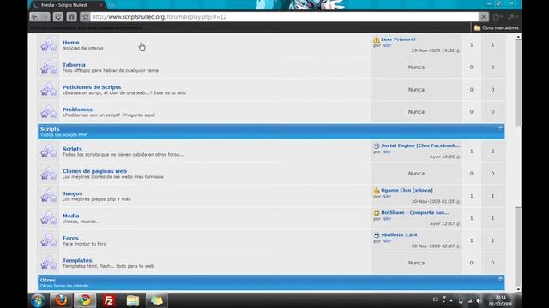
Task: Open the Otros category header link
Action: [48, 280]
